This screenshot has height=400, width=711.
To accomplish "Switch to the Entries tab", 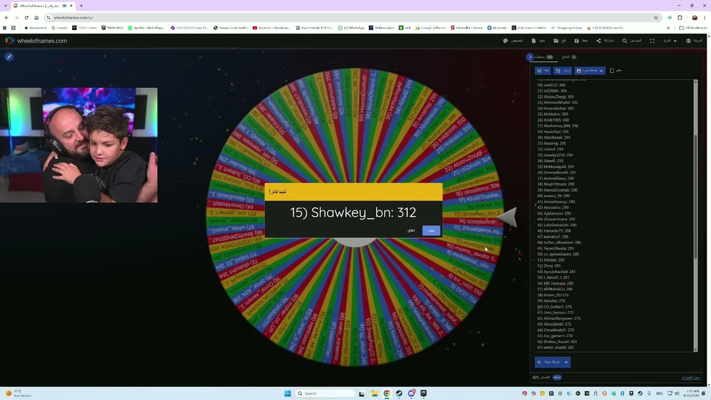I will [x=543, y=57].
